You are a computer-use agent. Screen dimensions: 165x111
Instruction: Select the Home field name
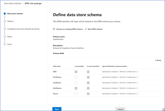(x=55, y=94)
